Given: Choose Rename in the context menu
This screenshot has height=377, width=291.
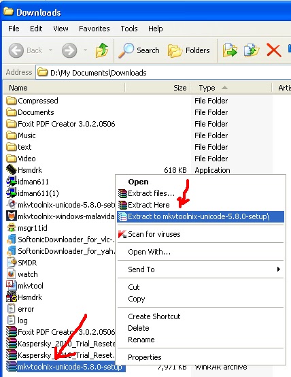Looking at the screenshot, I should coord(201,340).
